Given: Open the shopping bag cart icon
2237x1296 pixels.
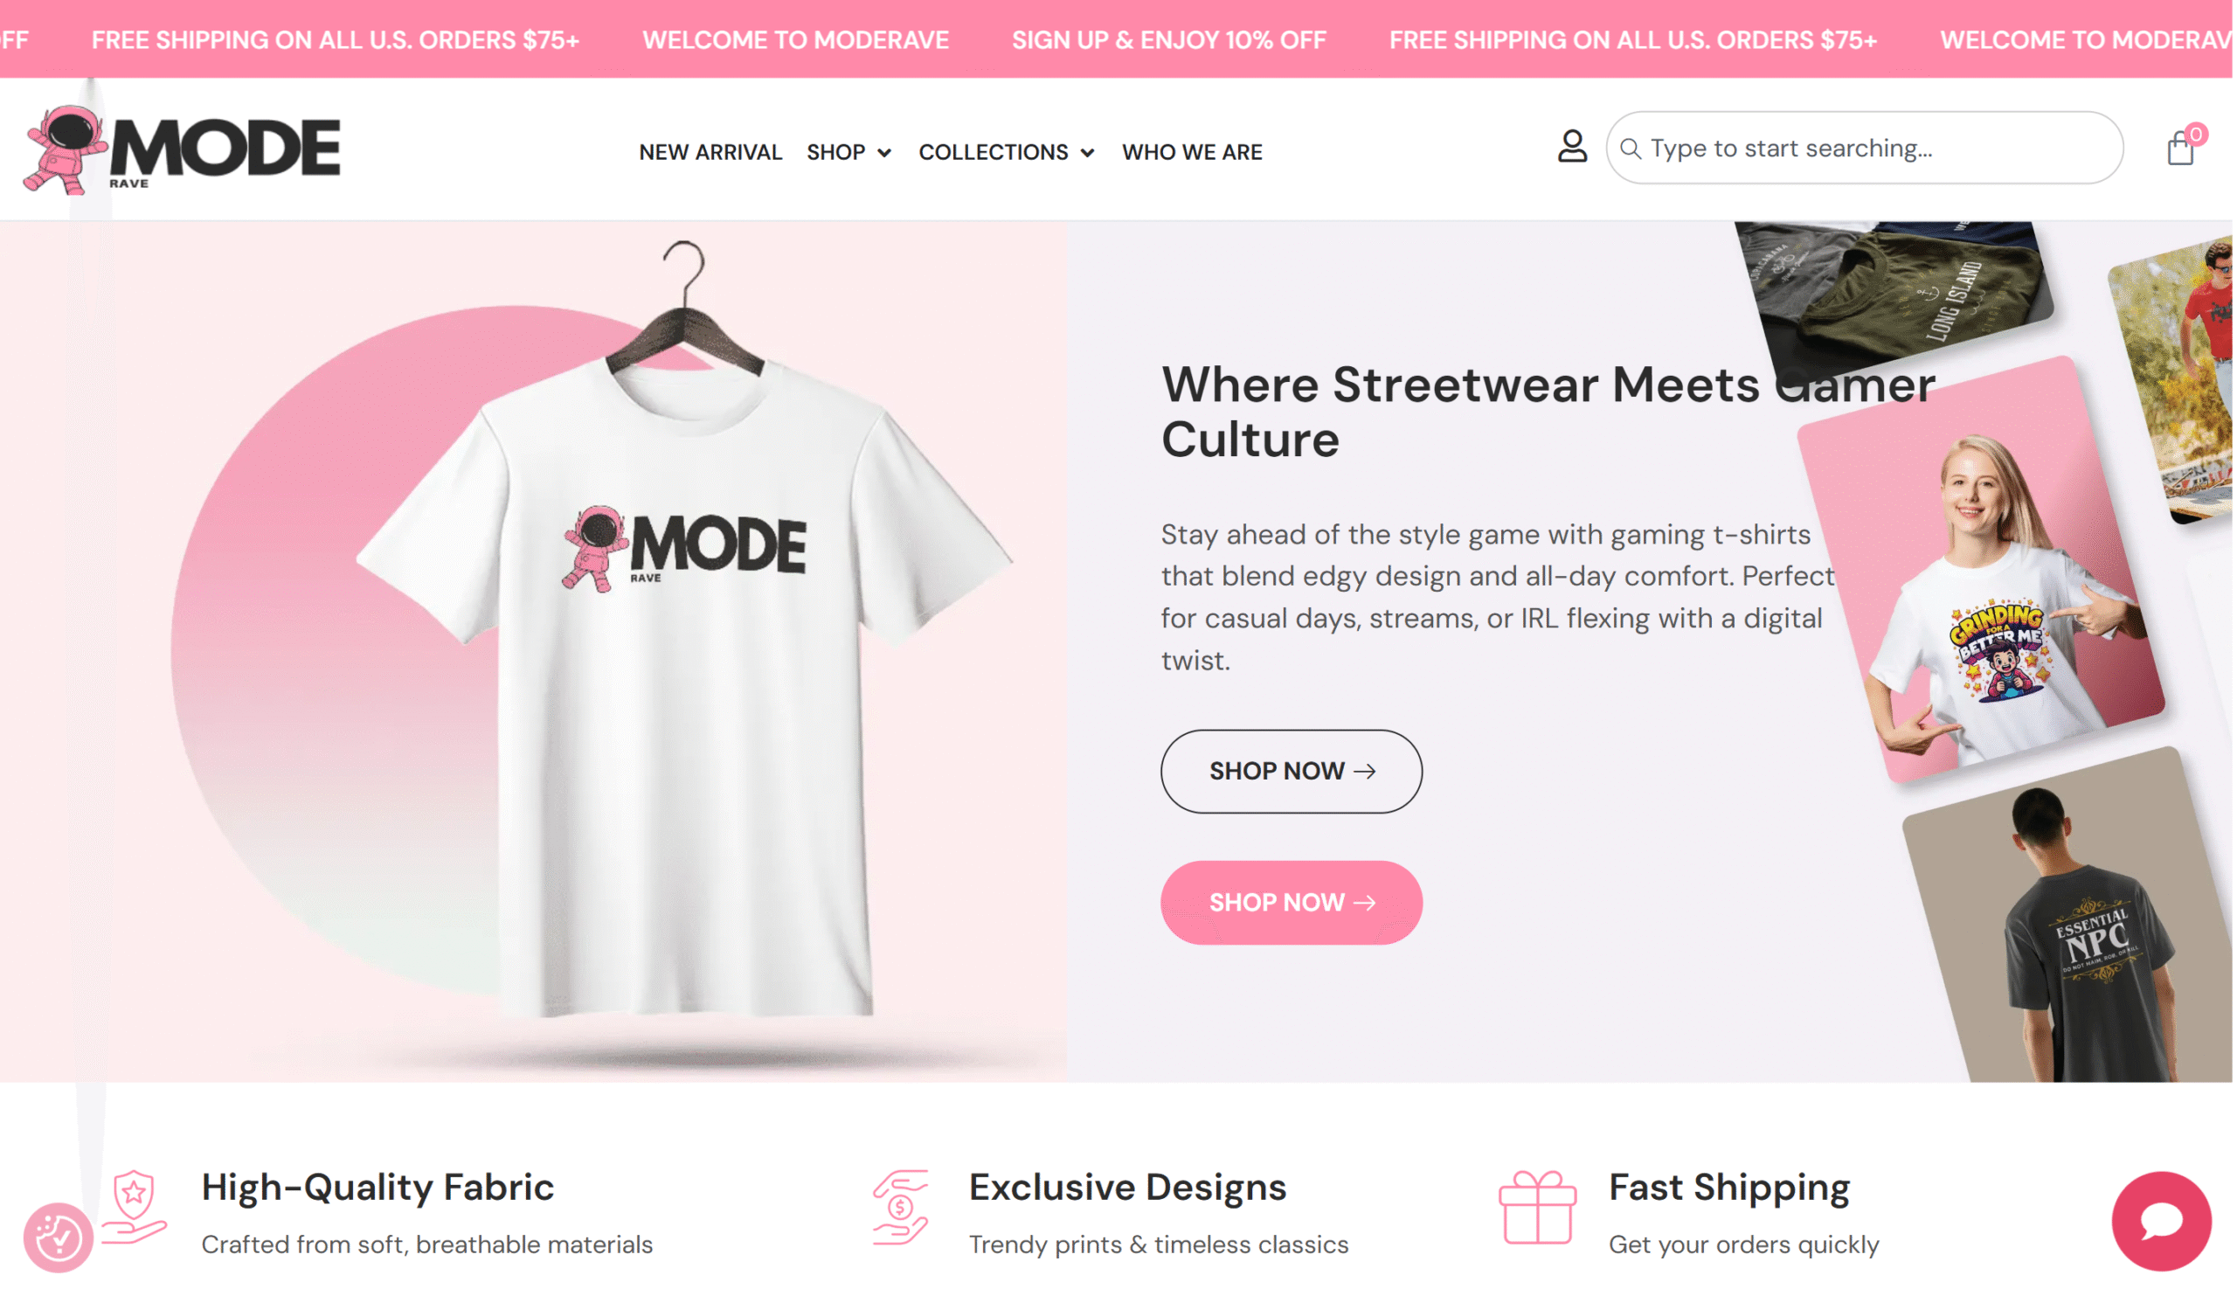Looking at the screenshot, I should coord(2182,148).
